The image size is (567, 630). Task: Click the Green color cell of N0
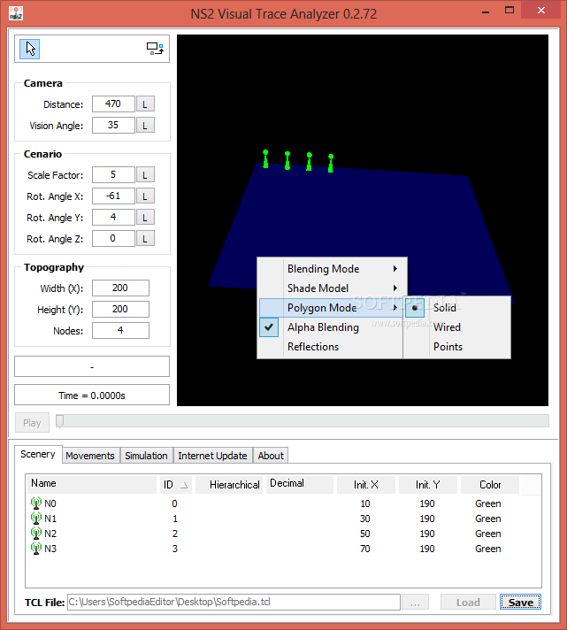pyautogui.click(x=488, y=503)
